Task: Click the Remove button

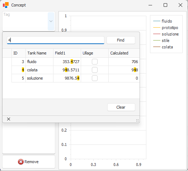Action: [29, 162]
